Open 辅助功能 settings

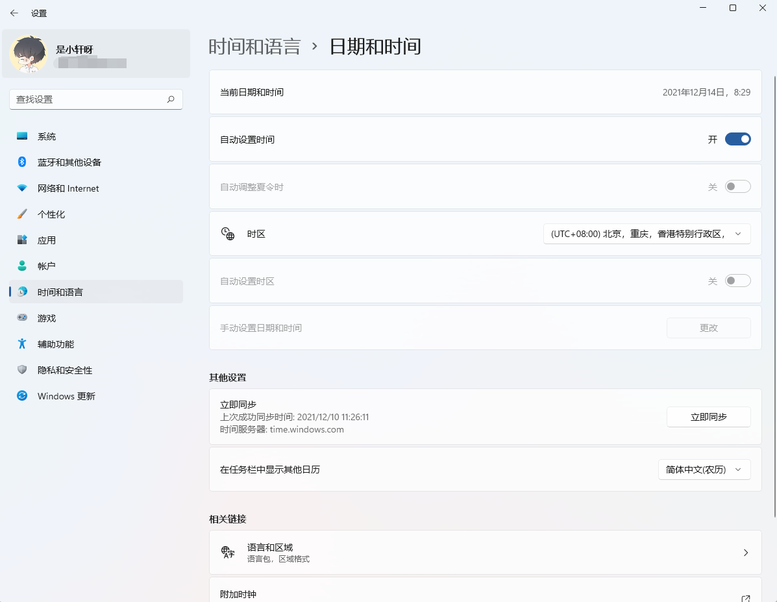(x=96, y=344)
